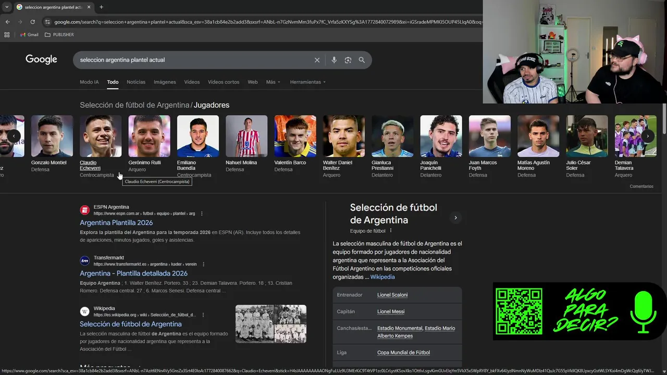Open the Herramientas dropdown
The image size is (667, 375).
(308, 82)
